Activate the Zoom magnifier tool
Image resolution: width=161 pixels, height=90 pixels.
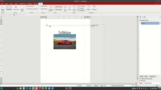click(x=69, y=8)
